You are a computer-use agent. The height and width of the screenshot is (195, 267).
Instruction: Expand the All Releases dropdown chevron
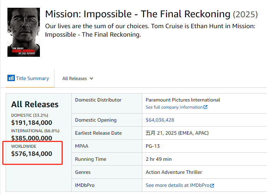click(91, 78)
